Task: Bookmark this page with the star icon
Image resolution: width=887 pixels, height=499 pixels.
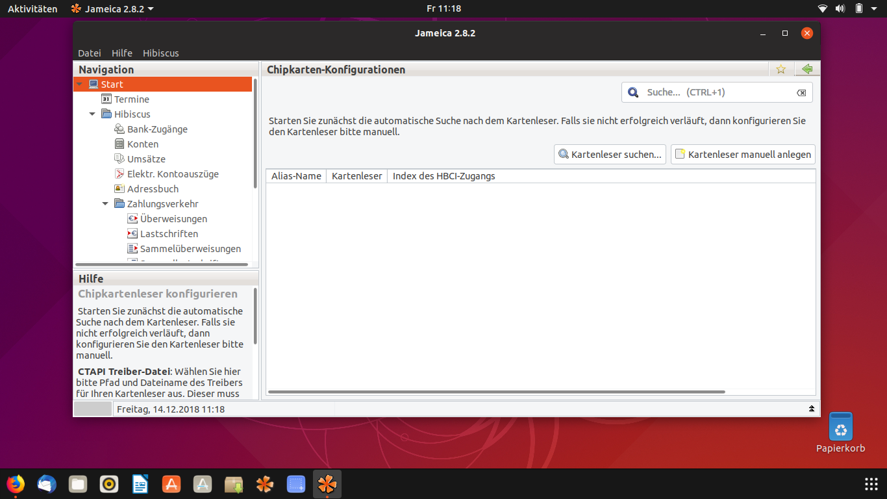Action: [781, 70]
